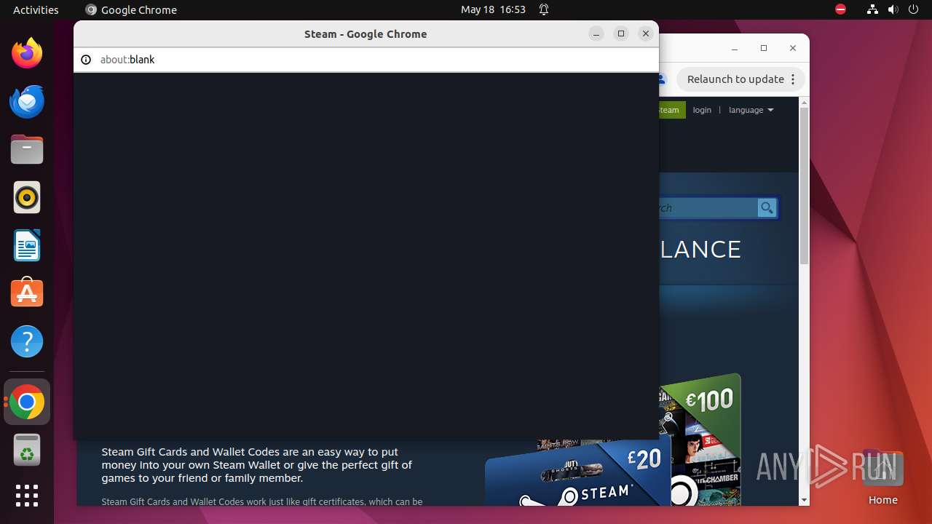The image size is (932, 524).
Task: Minimize the background Chrome window
Action: point(735,48)
